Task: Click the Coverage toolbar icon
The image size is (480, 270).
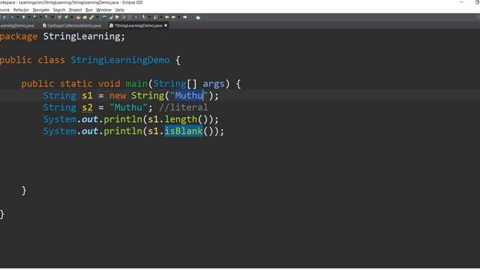Action: tap(34, 17)
